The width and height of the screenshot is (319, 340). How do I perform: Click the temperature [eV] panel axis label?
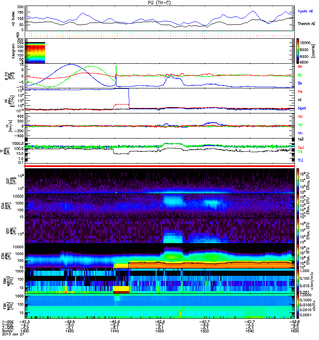point(4,151)
